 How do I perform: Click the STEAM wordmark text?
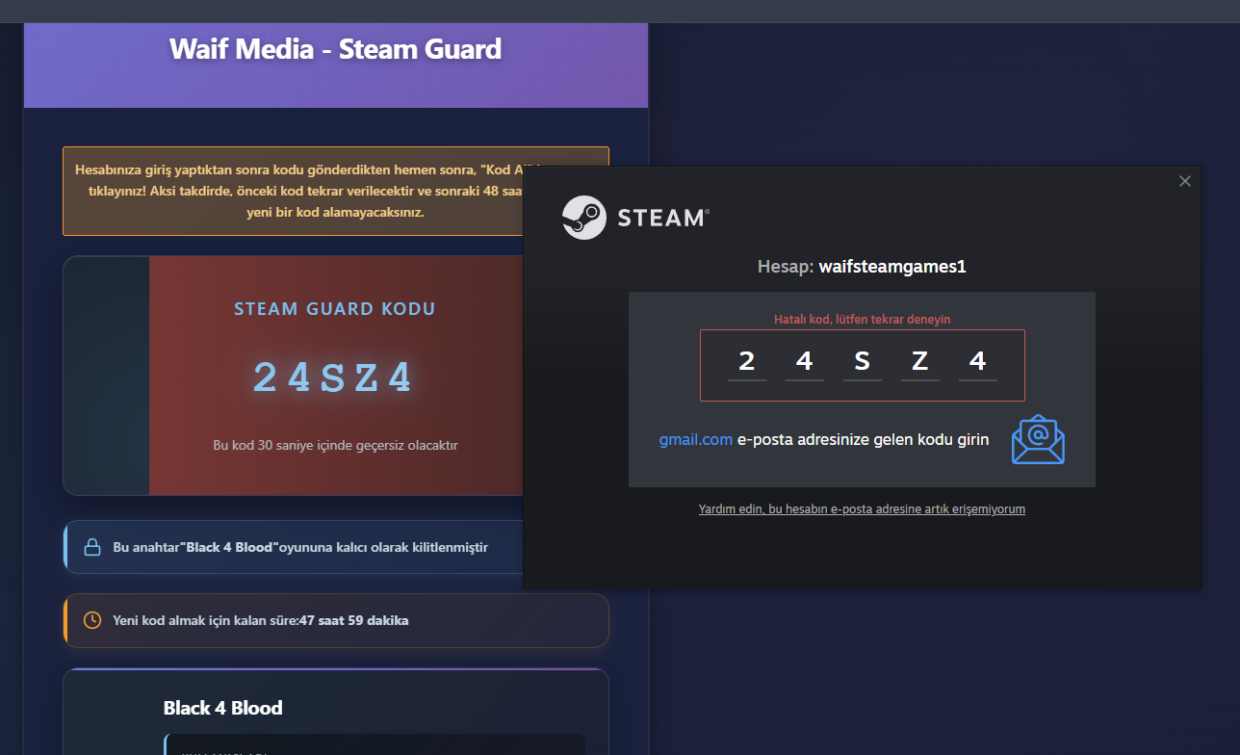coord(663,218)
